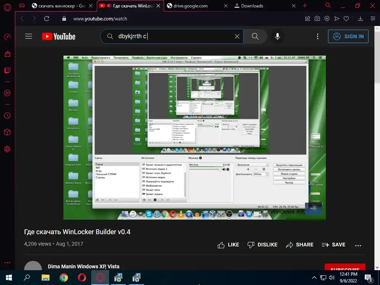Screen dimensions: 380x285
Task: Open the Player icon in sidebar
Action: pyautogui.click(x=7, y=93)
